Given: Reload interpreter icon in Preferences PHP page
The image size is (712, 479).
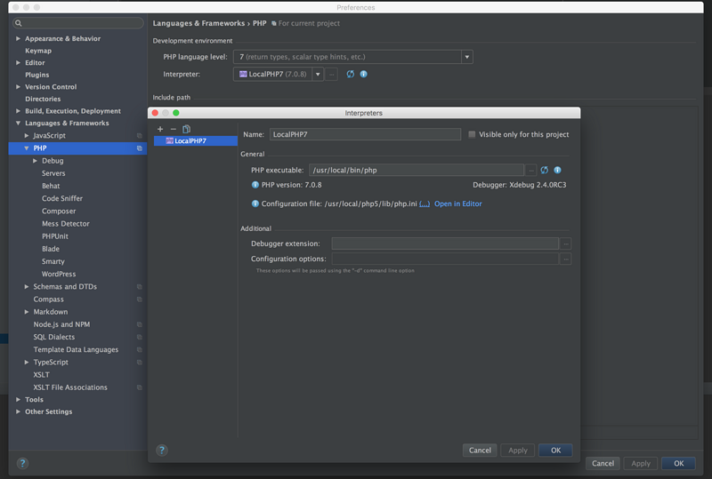Looking at the screenshot, I should coord(350,74).
